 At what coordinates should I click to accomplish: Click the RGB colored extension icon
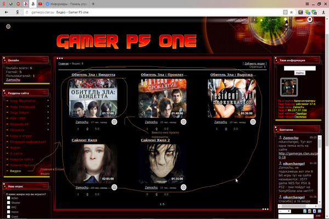(x=300, y=13)
